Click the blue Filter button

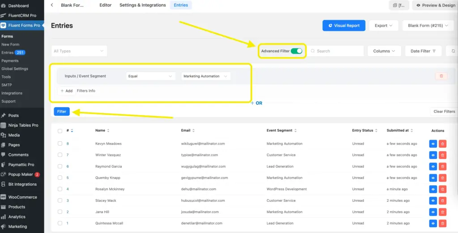[62, 112]
